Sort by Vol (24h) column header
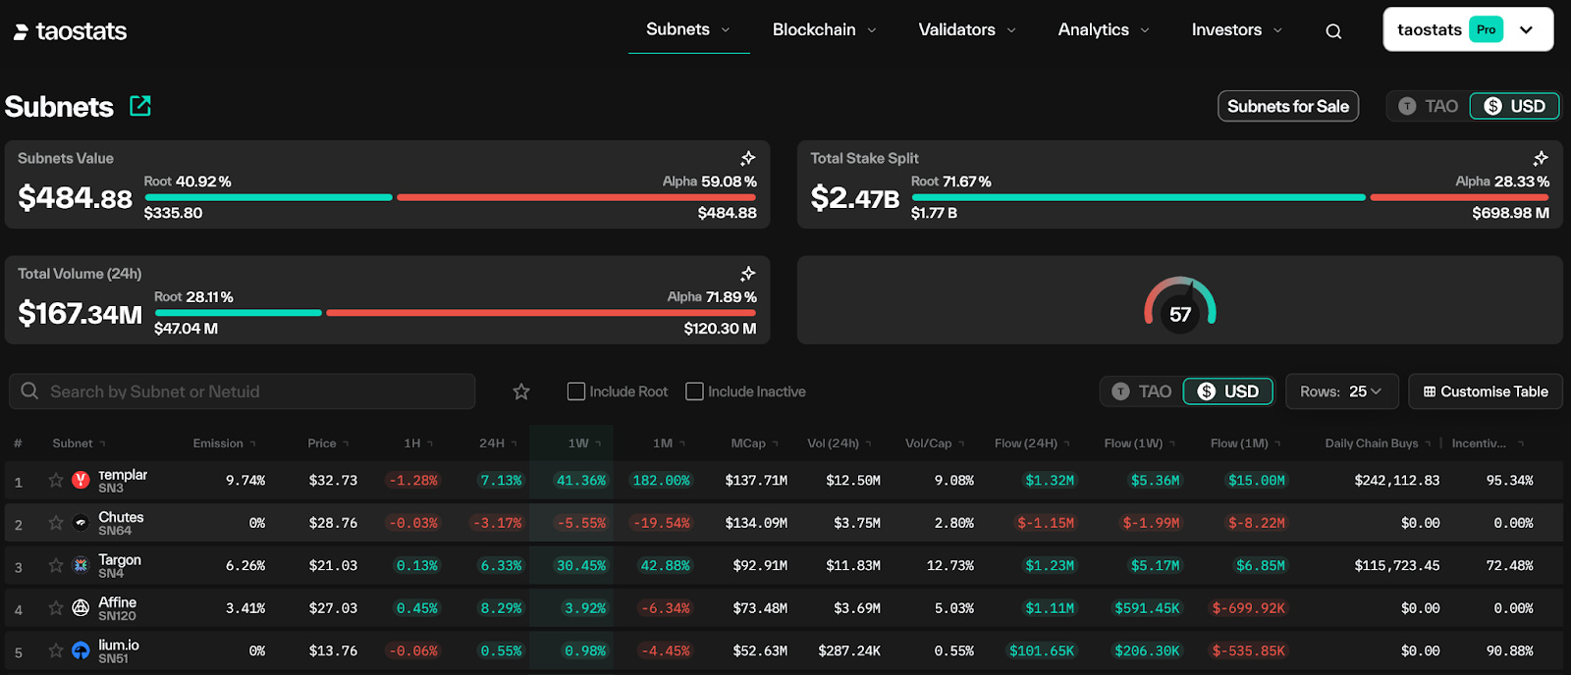The height and width of the screenshot is (675, 1571). pos(839,443)
